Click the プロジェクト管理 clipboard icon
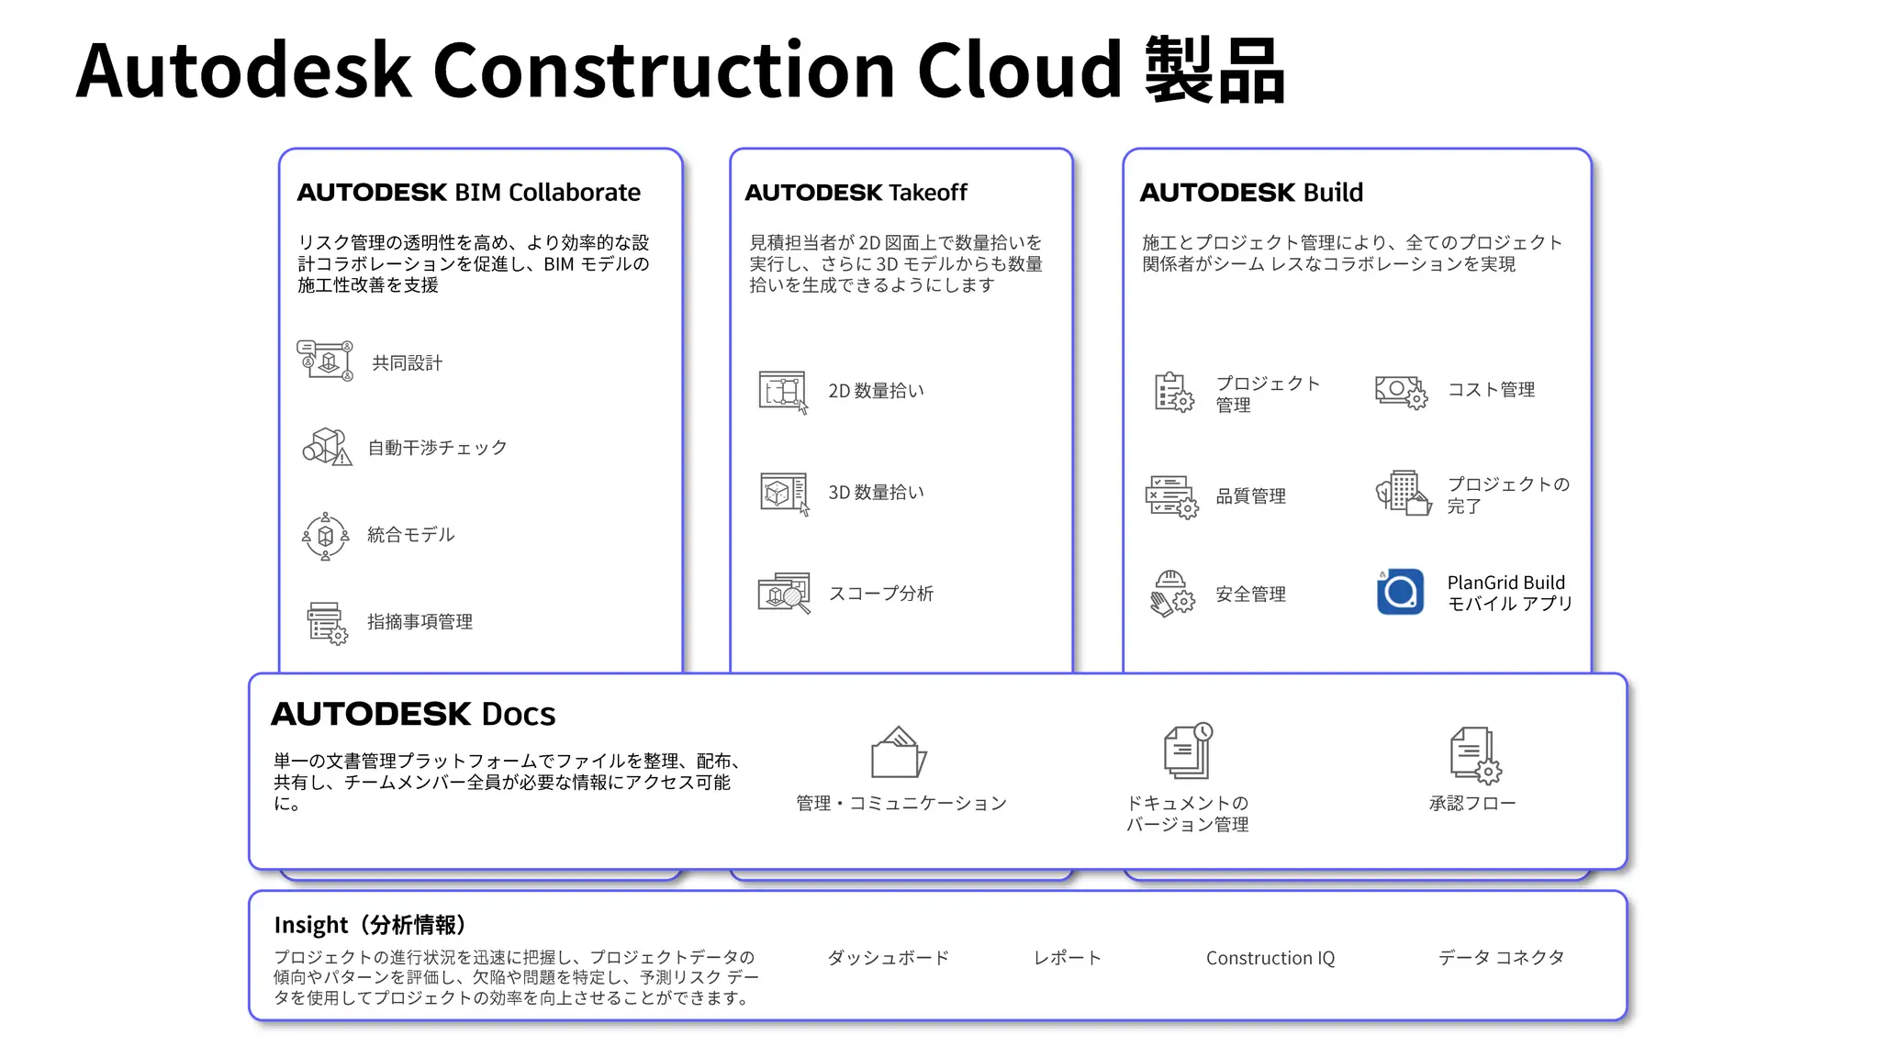The height and width of the screenshot is (1057, 1880). click(x=1173, y=393)
